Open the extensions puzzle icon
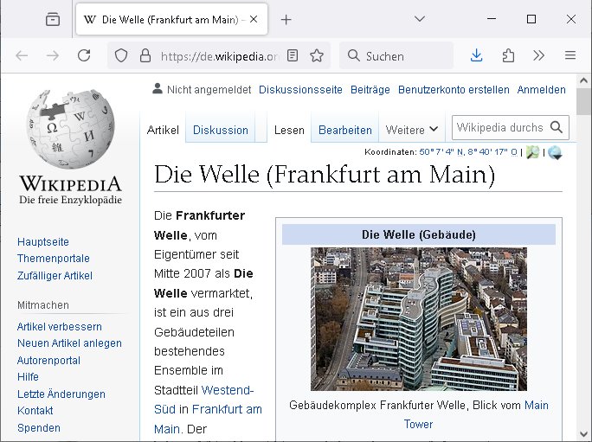 (x=508, y=55)
